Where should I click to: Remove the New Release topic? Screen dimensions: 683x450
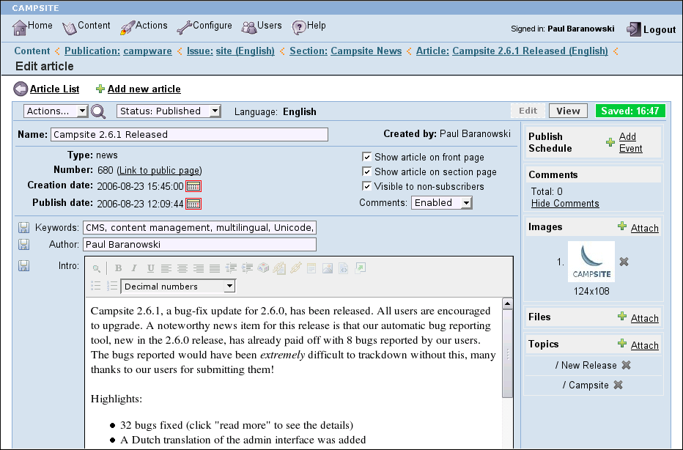pos(626,365)
